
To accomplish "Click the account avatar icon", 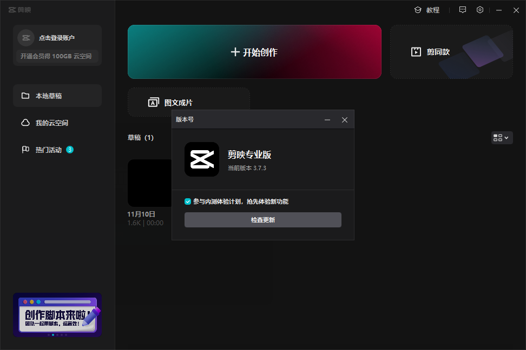I will (26, 38).
